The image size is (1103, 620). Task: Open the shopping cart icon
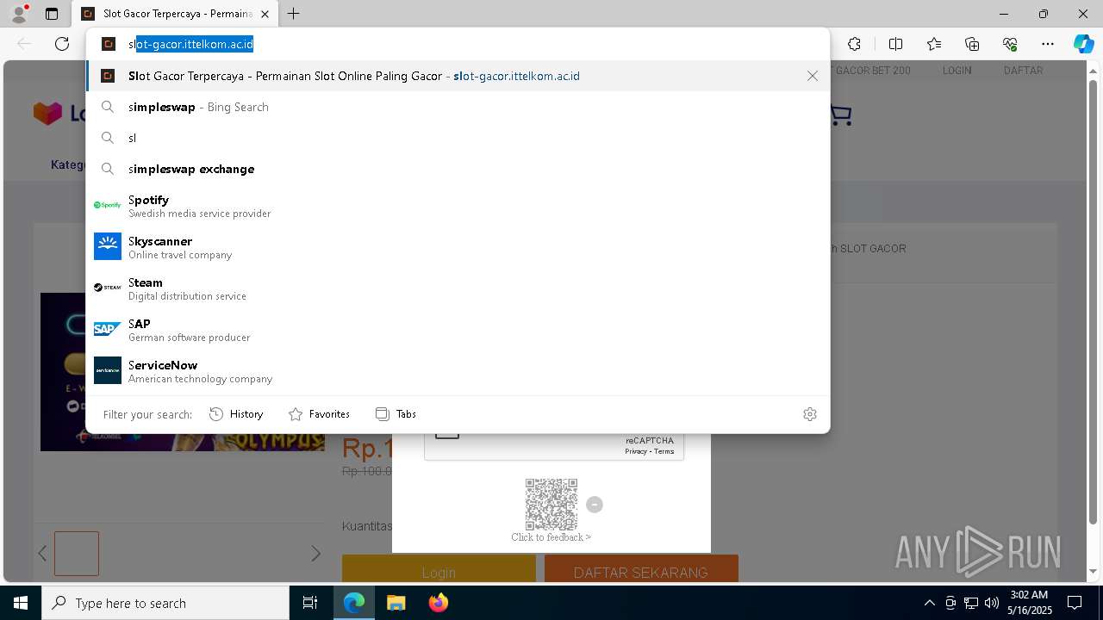(840, 115)
